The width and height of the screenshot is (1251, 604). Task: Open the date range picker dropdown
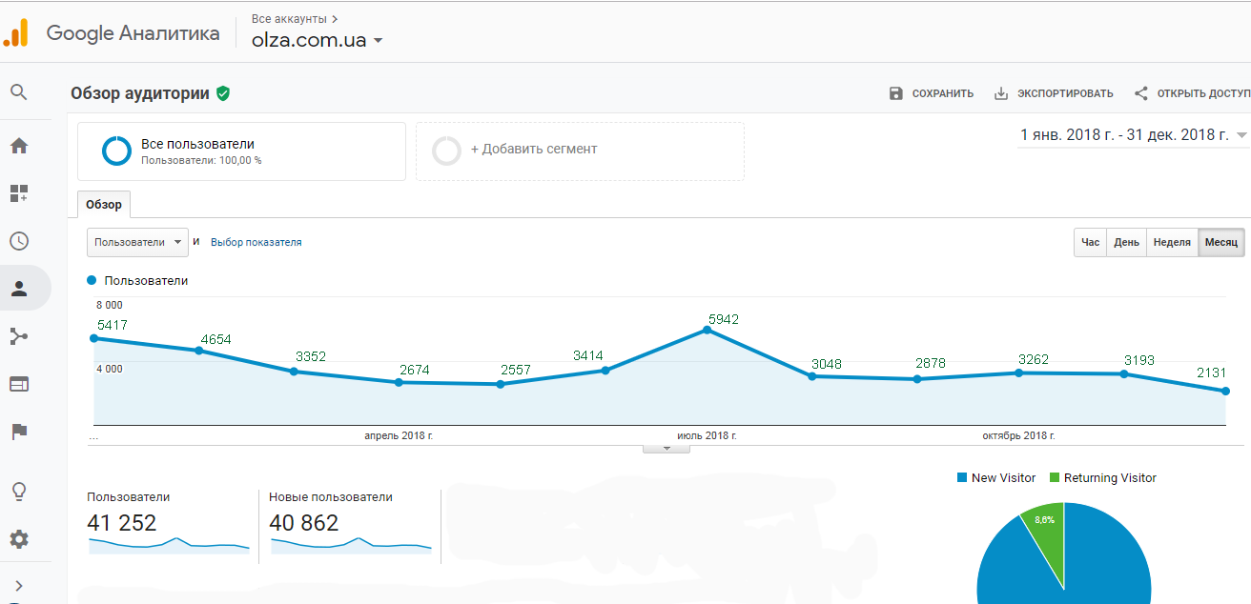pyautogui.click(x=1133, y=135)
